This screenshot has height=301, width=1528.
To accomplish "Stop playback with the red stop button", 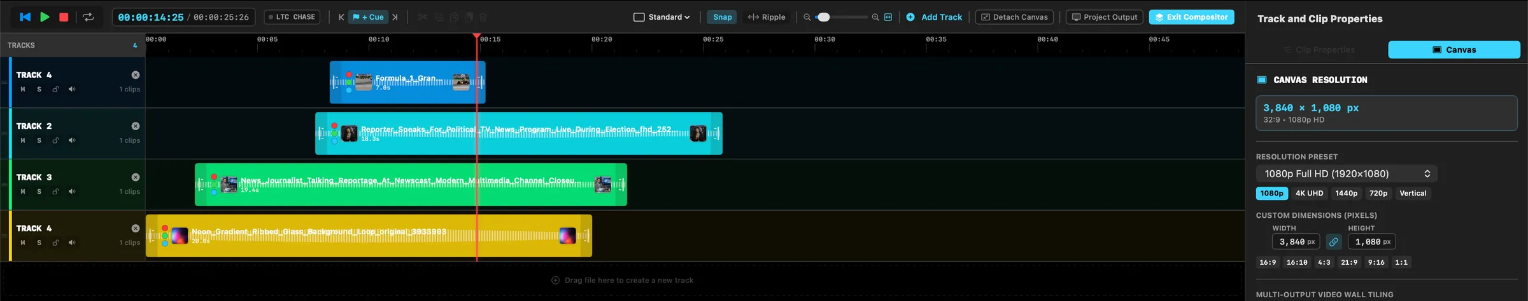I will [64, 17].
